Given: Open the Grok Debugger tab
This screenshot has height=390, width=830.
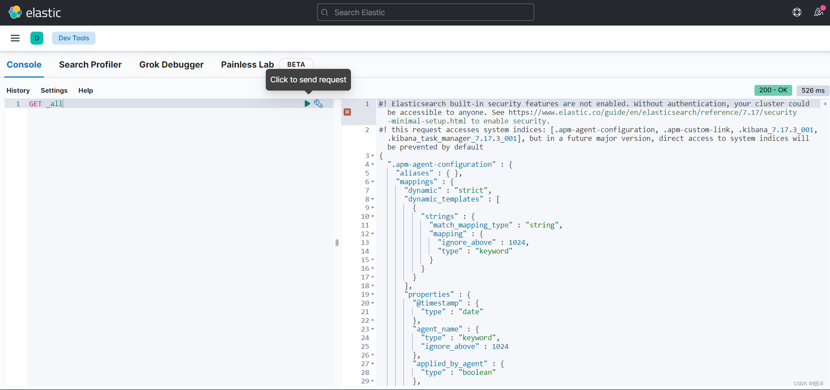Looking at the screenshot, I should (172, 65).
